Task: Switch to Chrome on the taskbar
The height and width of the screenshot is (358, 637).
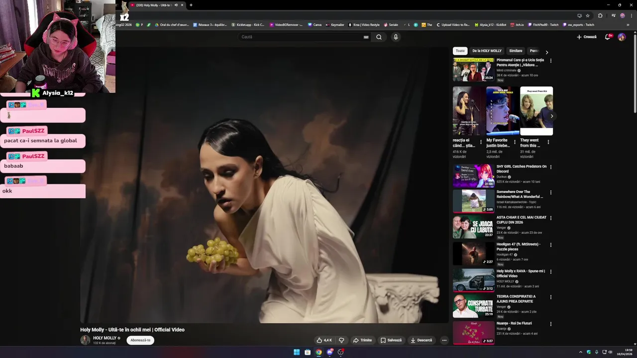Action: coord(318,352)
